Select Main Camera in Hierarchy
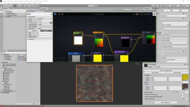Image resolution: width=190 pixels, height=107 pixels. [11, 13]
